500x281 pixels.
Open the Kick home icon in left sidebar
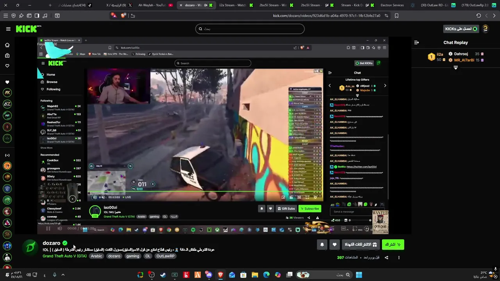(7, 45)
